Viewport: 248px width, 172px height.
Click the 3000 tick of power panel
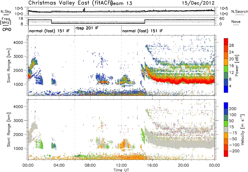point(18,57)
